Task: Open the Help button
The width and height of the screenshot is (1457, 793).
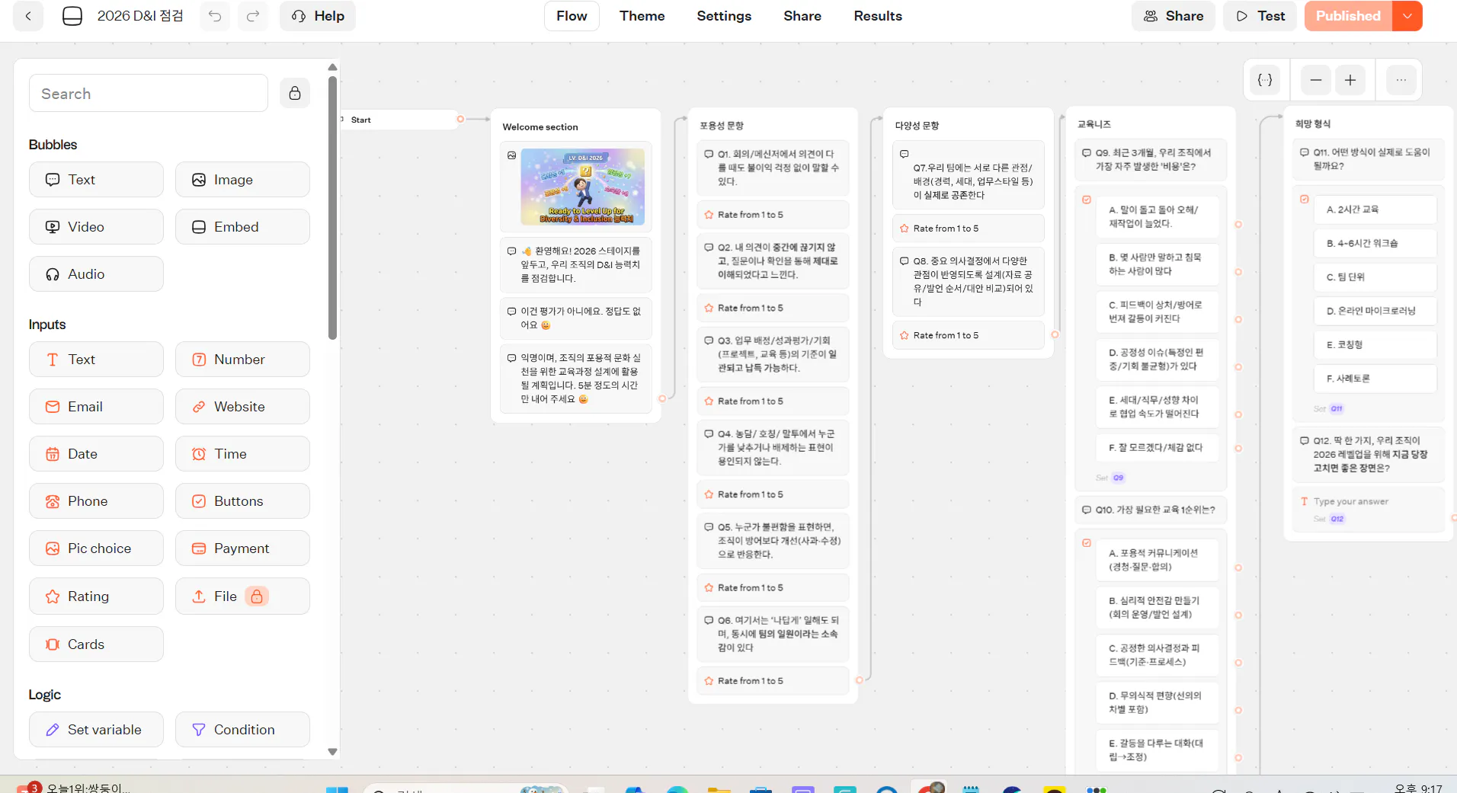Action: tap(318, 16)
